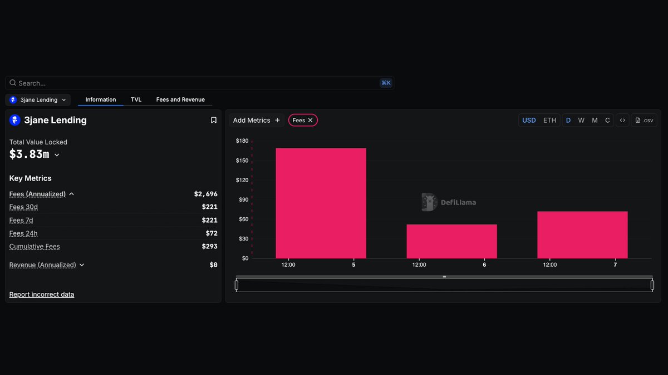Screen dimensions: 668x375
Task: Click Fees 30d label
Action: point(23,207)
